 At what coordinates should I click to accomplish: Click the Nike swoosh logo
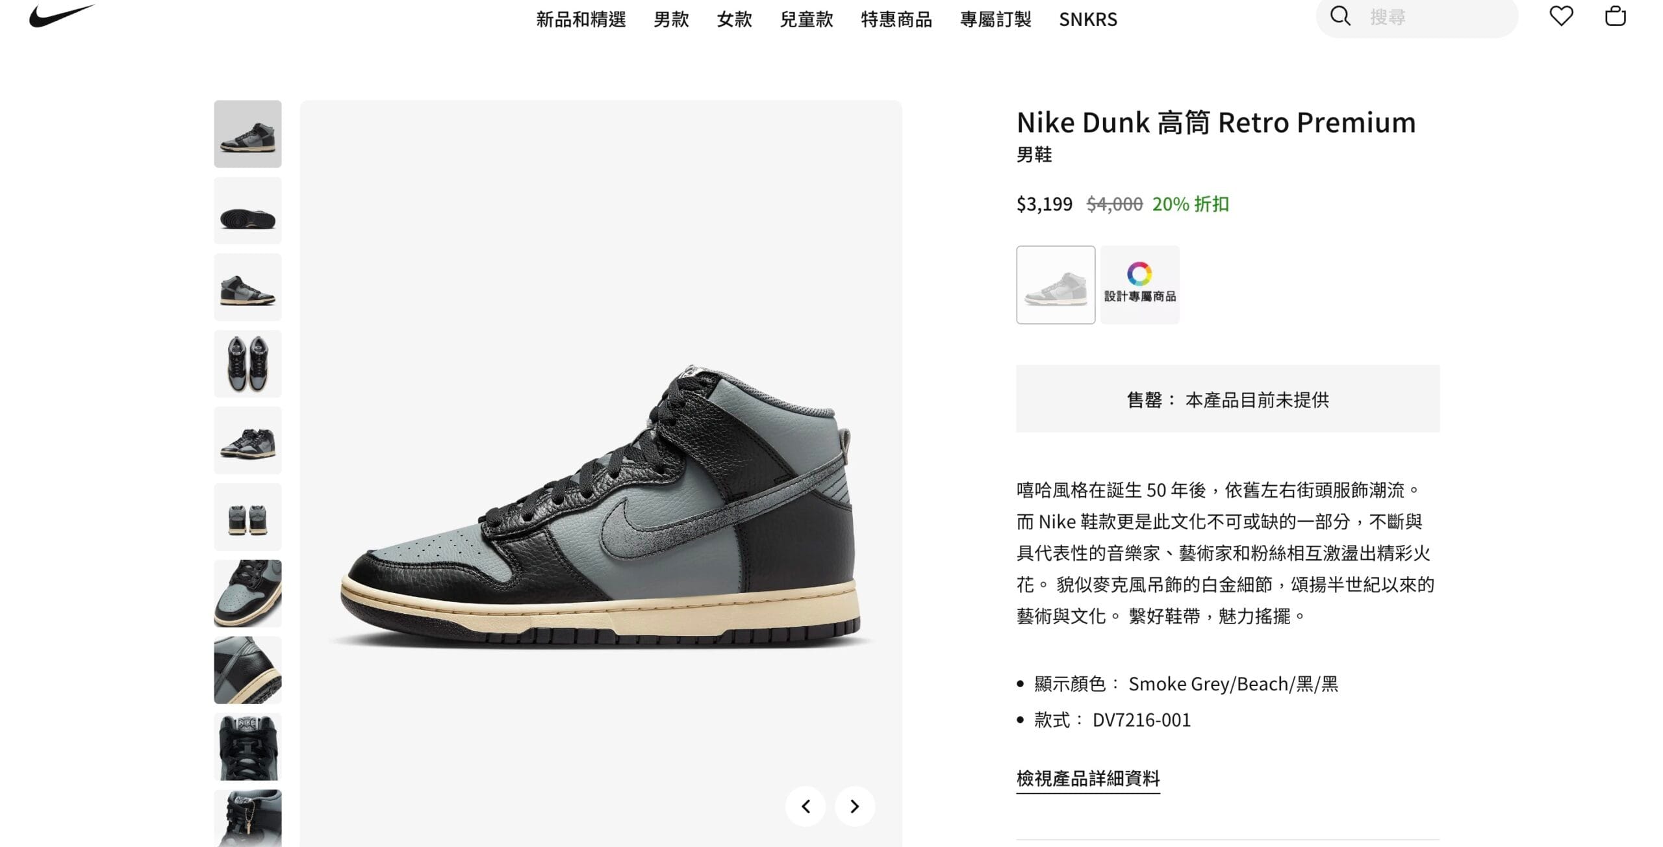pyautogui.click(x=62, y=15)
